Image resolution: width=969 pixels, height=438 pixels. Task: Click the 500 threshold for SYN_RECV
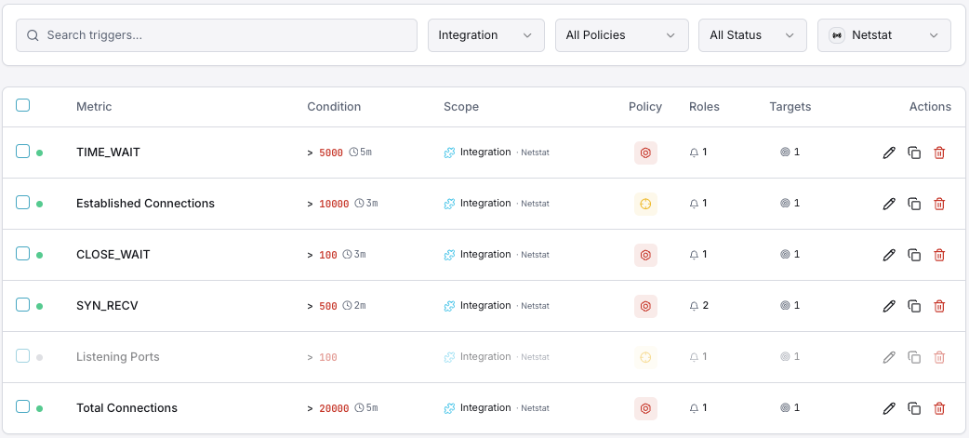(328, 306)
